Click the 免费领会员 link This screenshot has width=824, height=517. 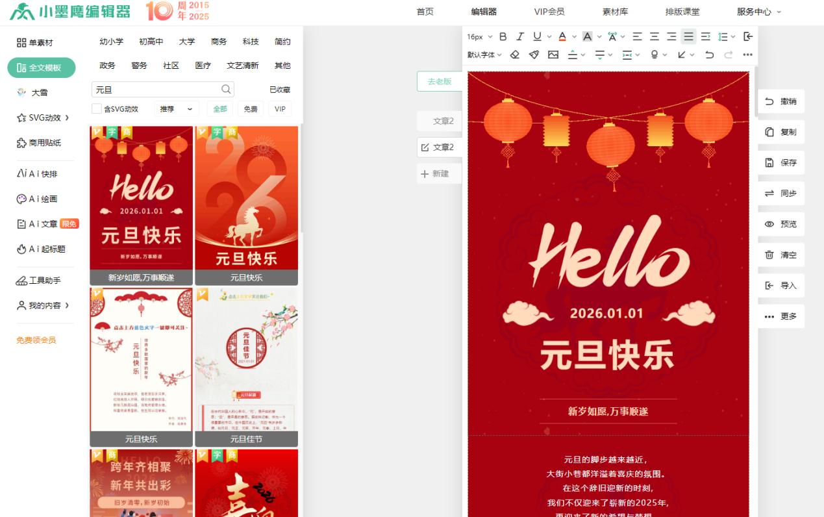[x=36, y=340]
